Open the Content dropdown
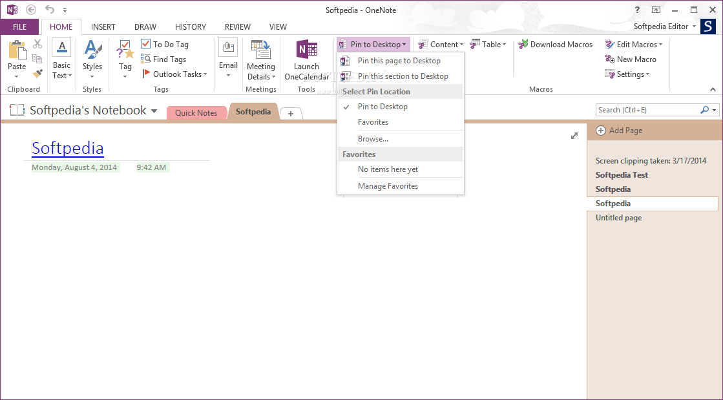 click(x=441, y=45)
